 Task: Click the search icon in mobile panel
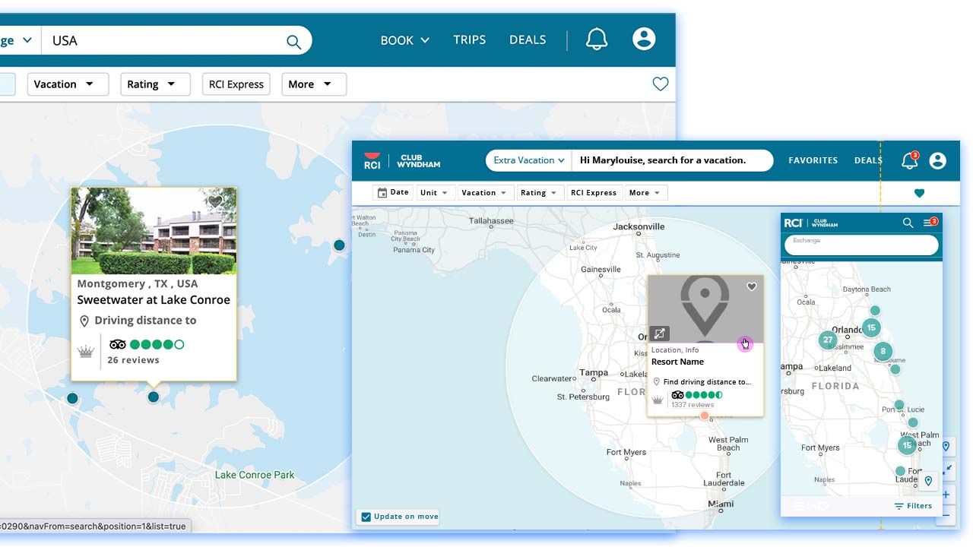[908, 223]
